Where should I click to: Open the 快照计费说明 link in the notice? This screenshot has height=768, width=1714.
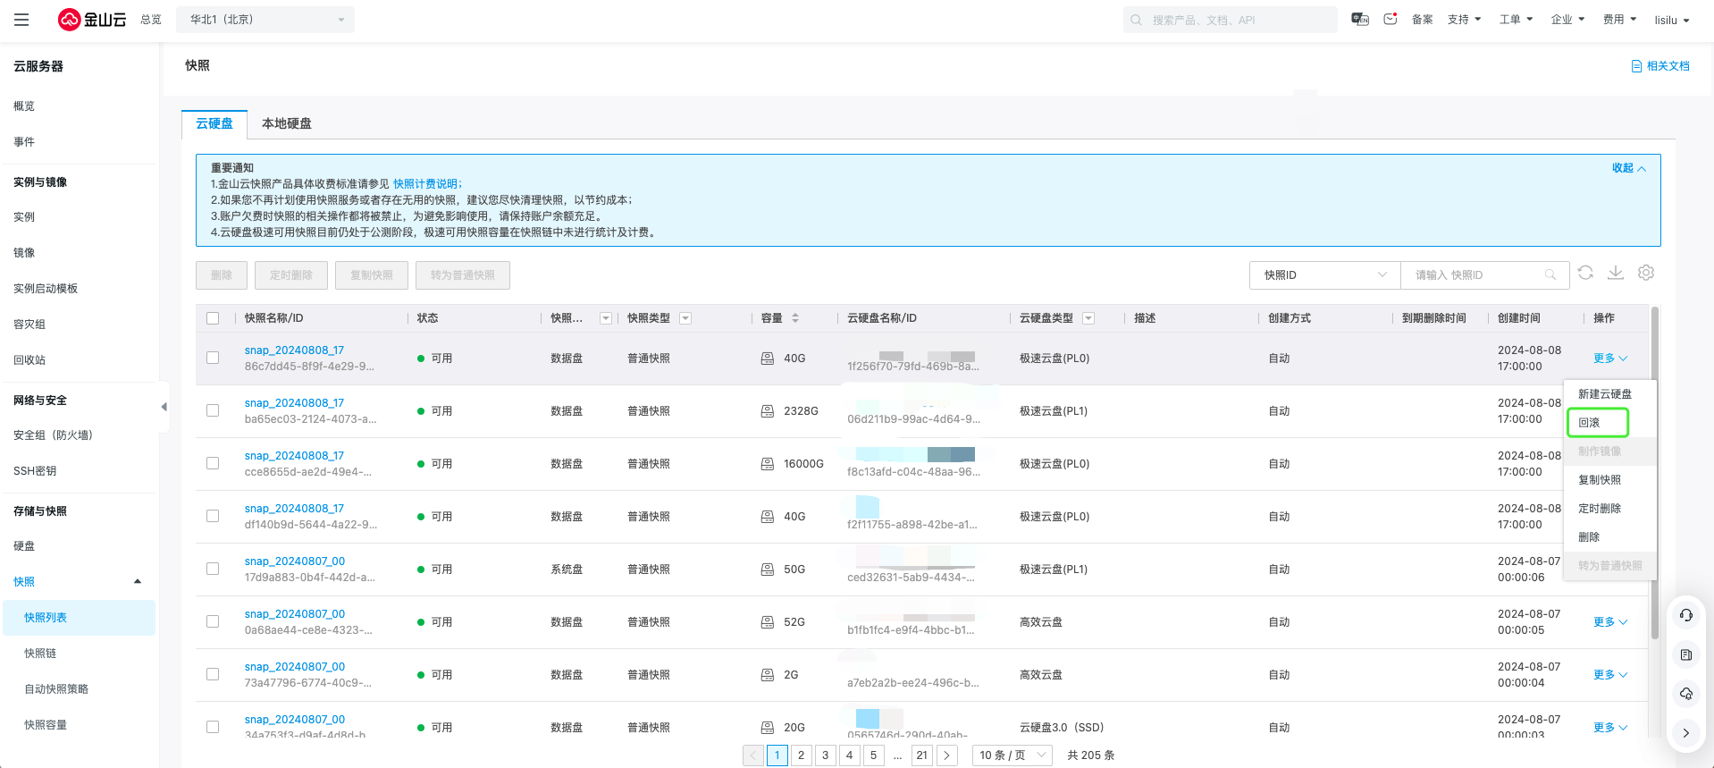(426, 184)
